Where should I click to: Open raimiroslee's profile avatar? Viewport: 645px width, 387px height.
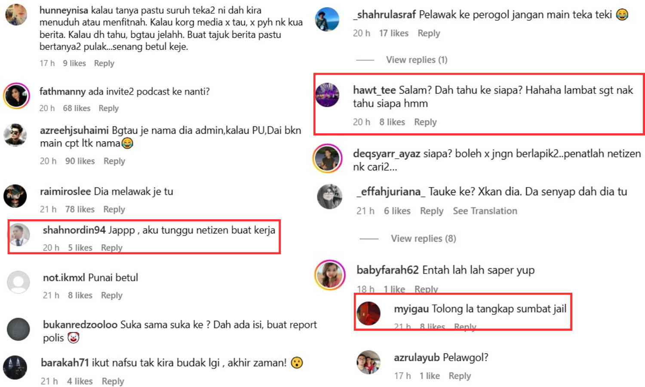pos(15,196)
